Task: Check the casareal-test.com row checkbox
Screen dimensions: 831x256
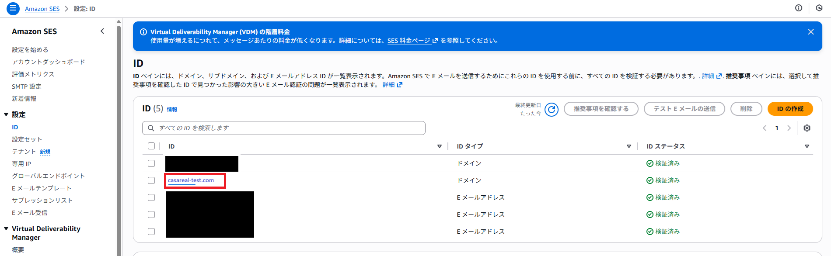Action: (x=151, y=180)
